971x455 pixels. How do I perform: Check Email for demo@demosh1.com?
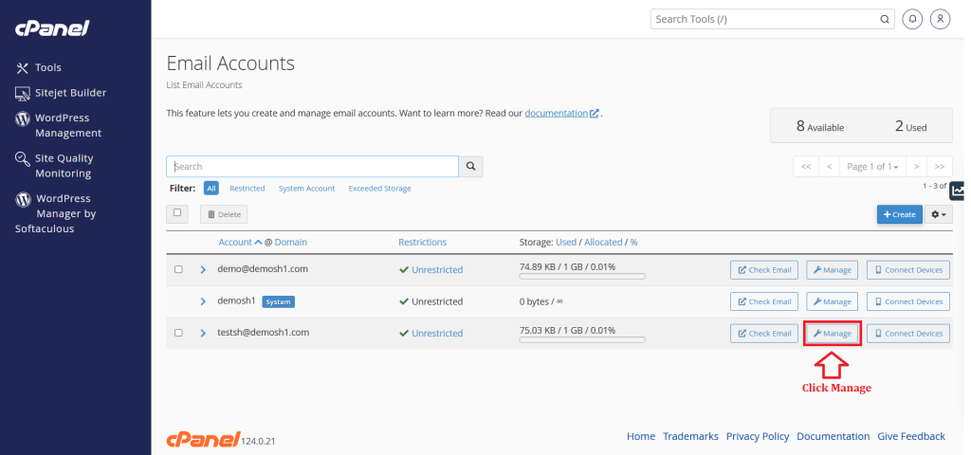tap(764, 270)
